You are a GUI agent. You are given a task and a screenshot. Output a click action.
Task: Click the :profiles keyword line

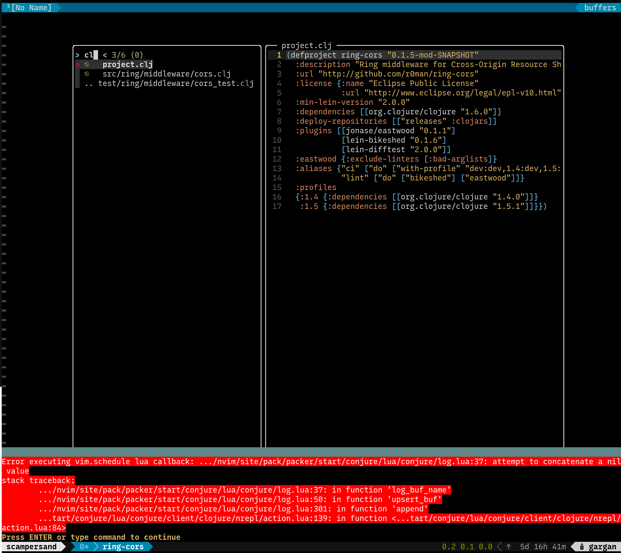point(316,187)
